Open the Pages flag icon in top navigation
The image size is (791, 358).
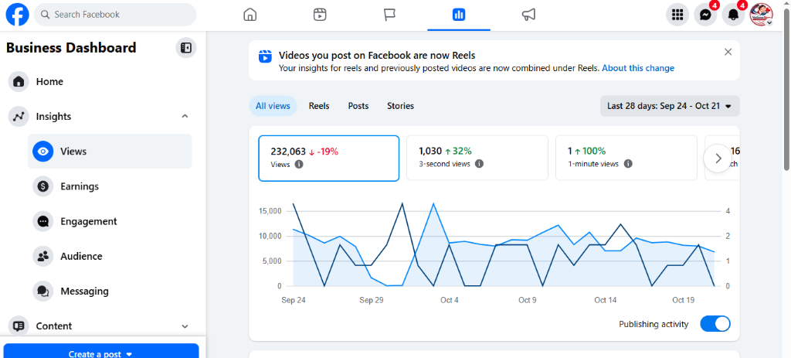(x=389, y=15)
